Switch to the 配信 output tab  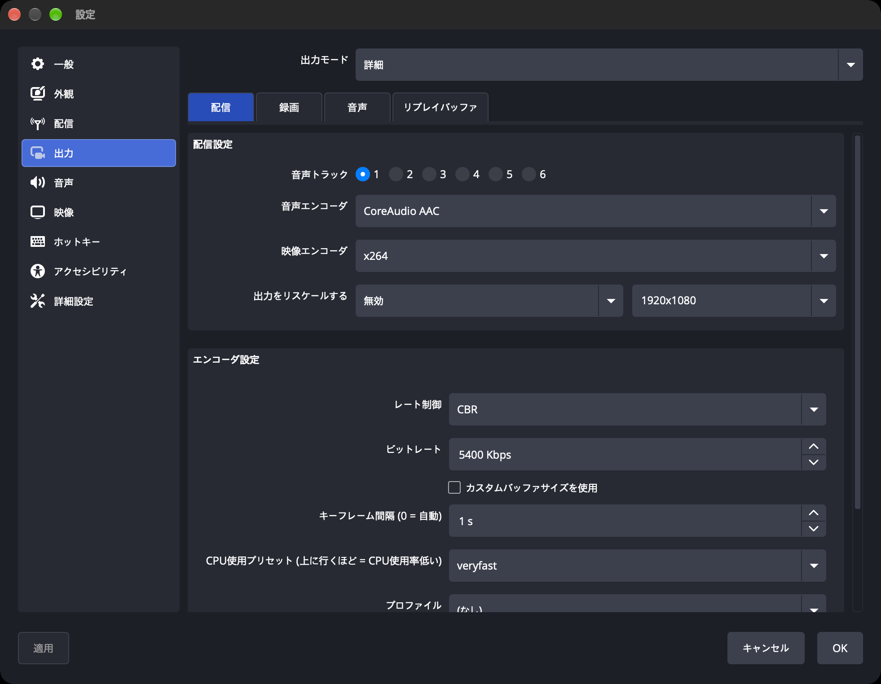(x=220, y=107)
